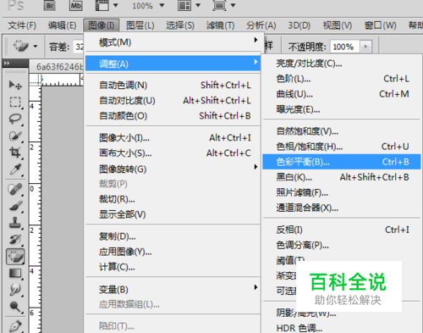Viewport: 423px width, 333px height.
Task: Expand the 变量(B) submenu
Action: [x=173, y=289]
